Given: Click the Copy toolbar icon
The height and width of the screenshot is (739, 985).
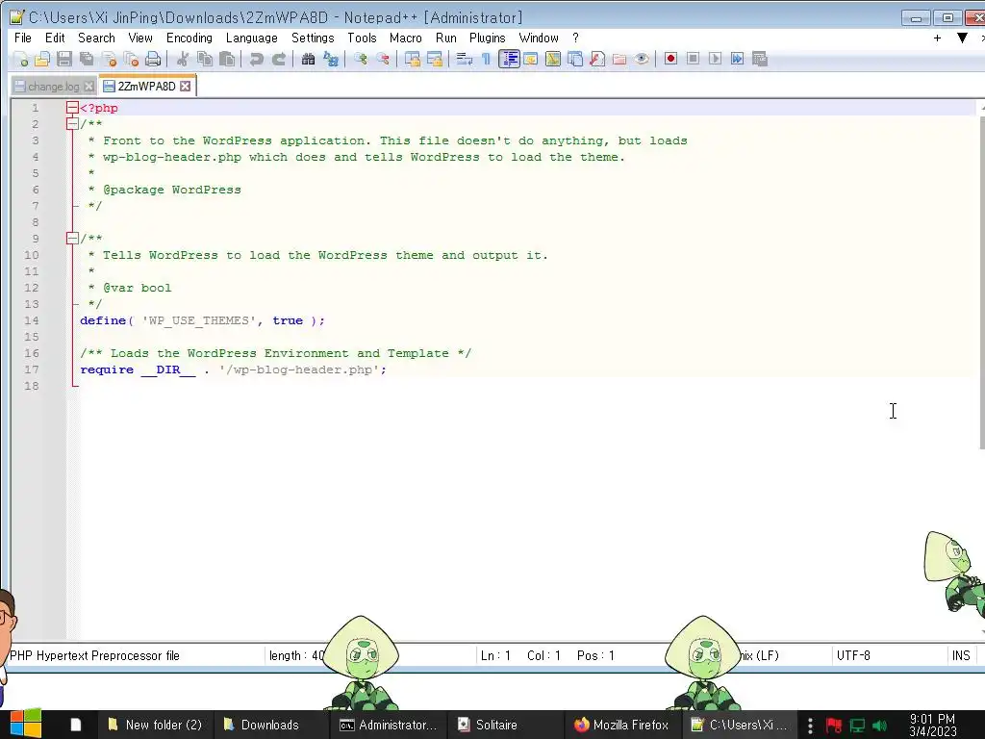Looking at the screenshot, I should click(x=205, y=59).
